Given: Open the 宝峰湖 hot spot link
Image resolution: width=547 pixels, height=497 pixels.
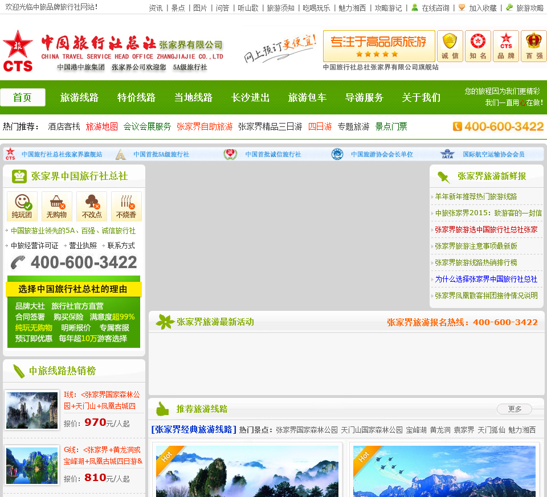Looking at the screenshot, I should [416, 430].
